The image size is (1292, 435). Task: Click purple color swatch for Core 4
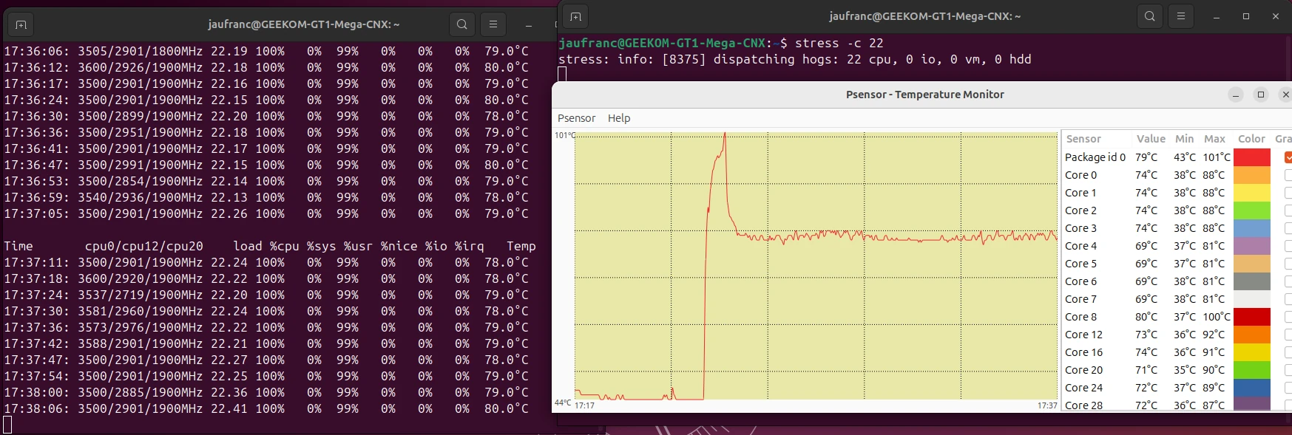1252,246
